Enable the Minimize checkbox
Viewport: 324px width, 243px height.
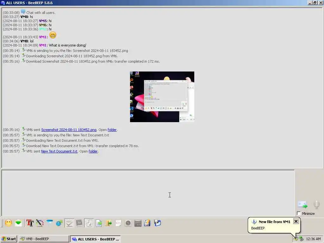click(299, 213)
